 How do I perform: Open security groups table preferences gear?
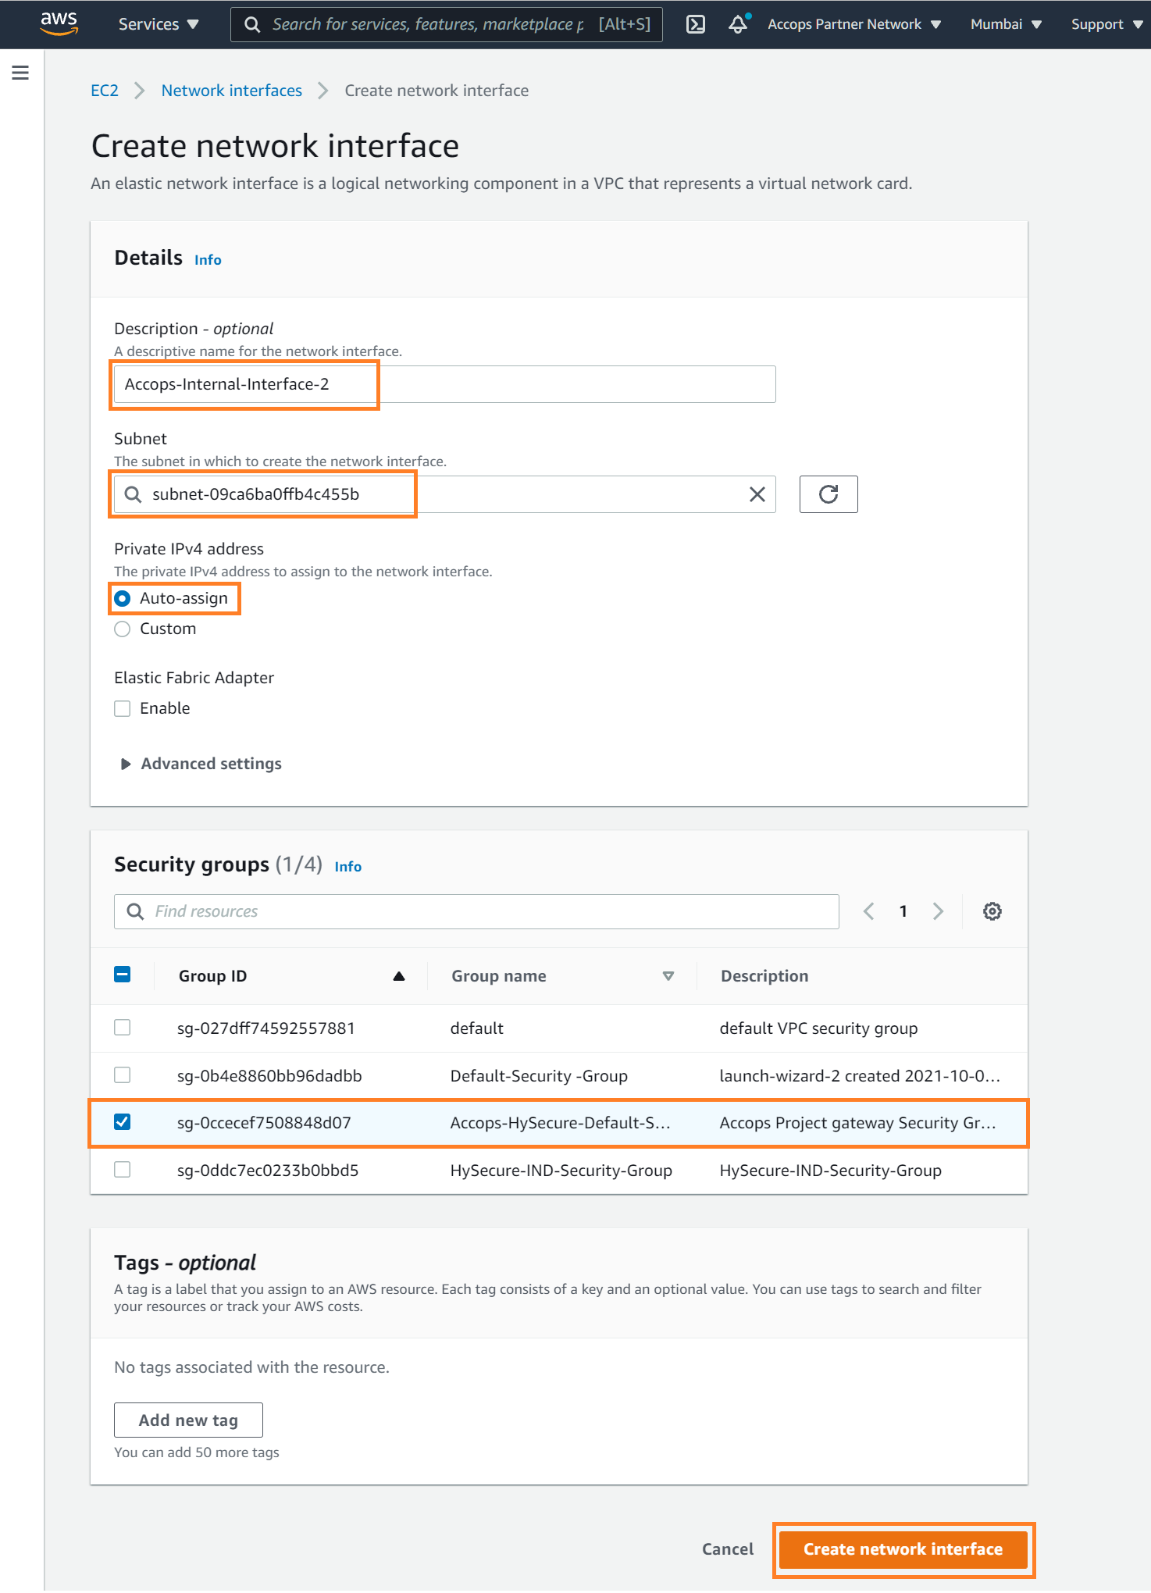point(992,911)
